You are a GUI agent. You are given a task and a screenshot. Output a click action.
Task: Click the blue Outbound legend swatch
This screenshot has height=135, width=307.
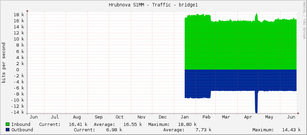(x=8, y=130)
